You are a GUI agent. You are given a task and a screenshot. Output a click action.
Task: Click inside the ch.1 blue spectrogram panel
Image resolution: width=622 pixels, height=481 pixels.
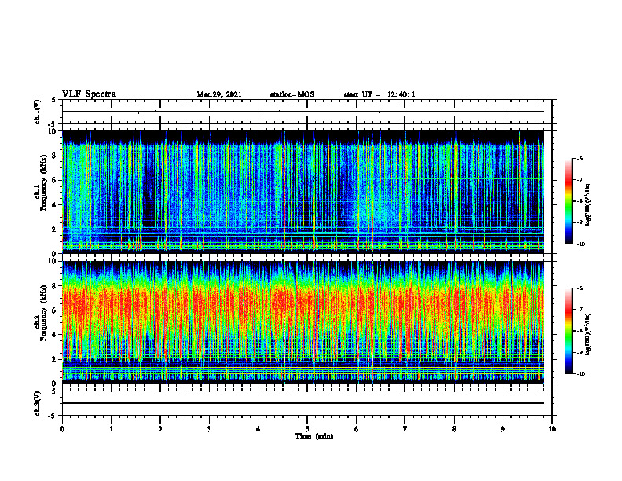click(303, 192)
